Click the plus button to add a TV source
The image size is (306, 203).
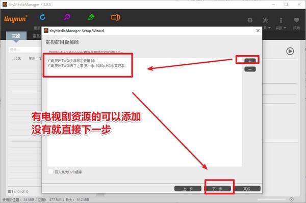[250, 61]
